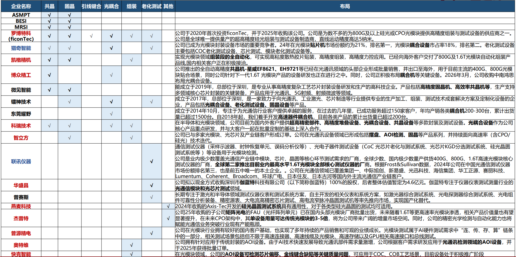Image resolution: width=516 pixels, height=257 pixels.
Task: Click the 引线键合 column header
Action: [91, 6]
